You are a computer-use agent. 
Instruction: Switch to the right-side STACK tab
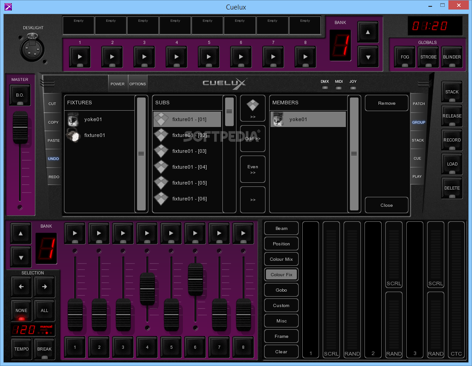[x=418, y=141]
